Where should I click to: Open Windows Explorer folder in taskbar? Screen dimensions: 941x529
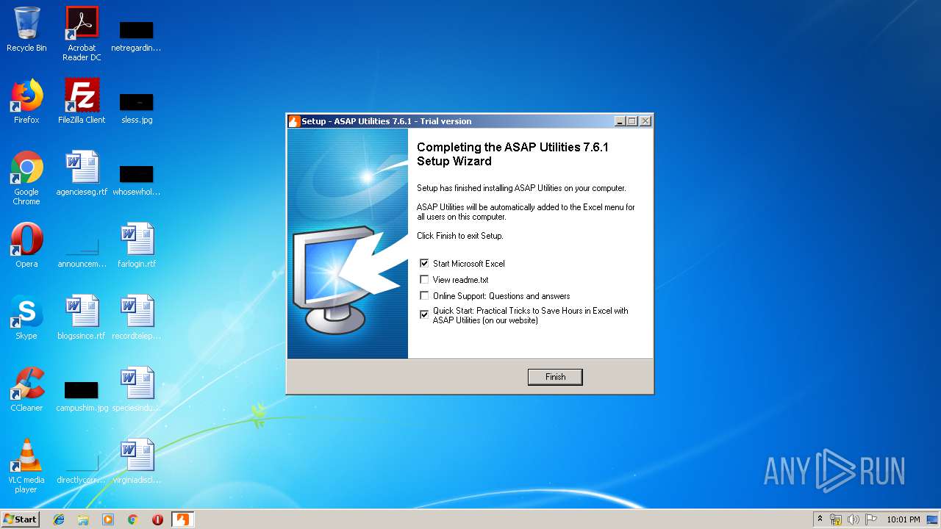point(83,519)
